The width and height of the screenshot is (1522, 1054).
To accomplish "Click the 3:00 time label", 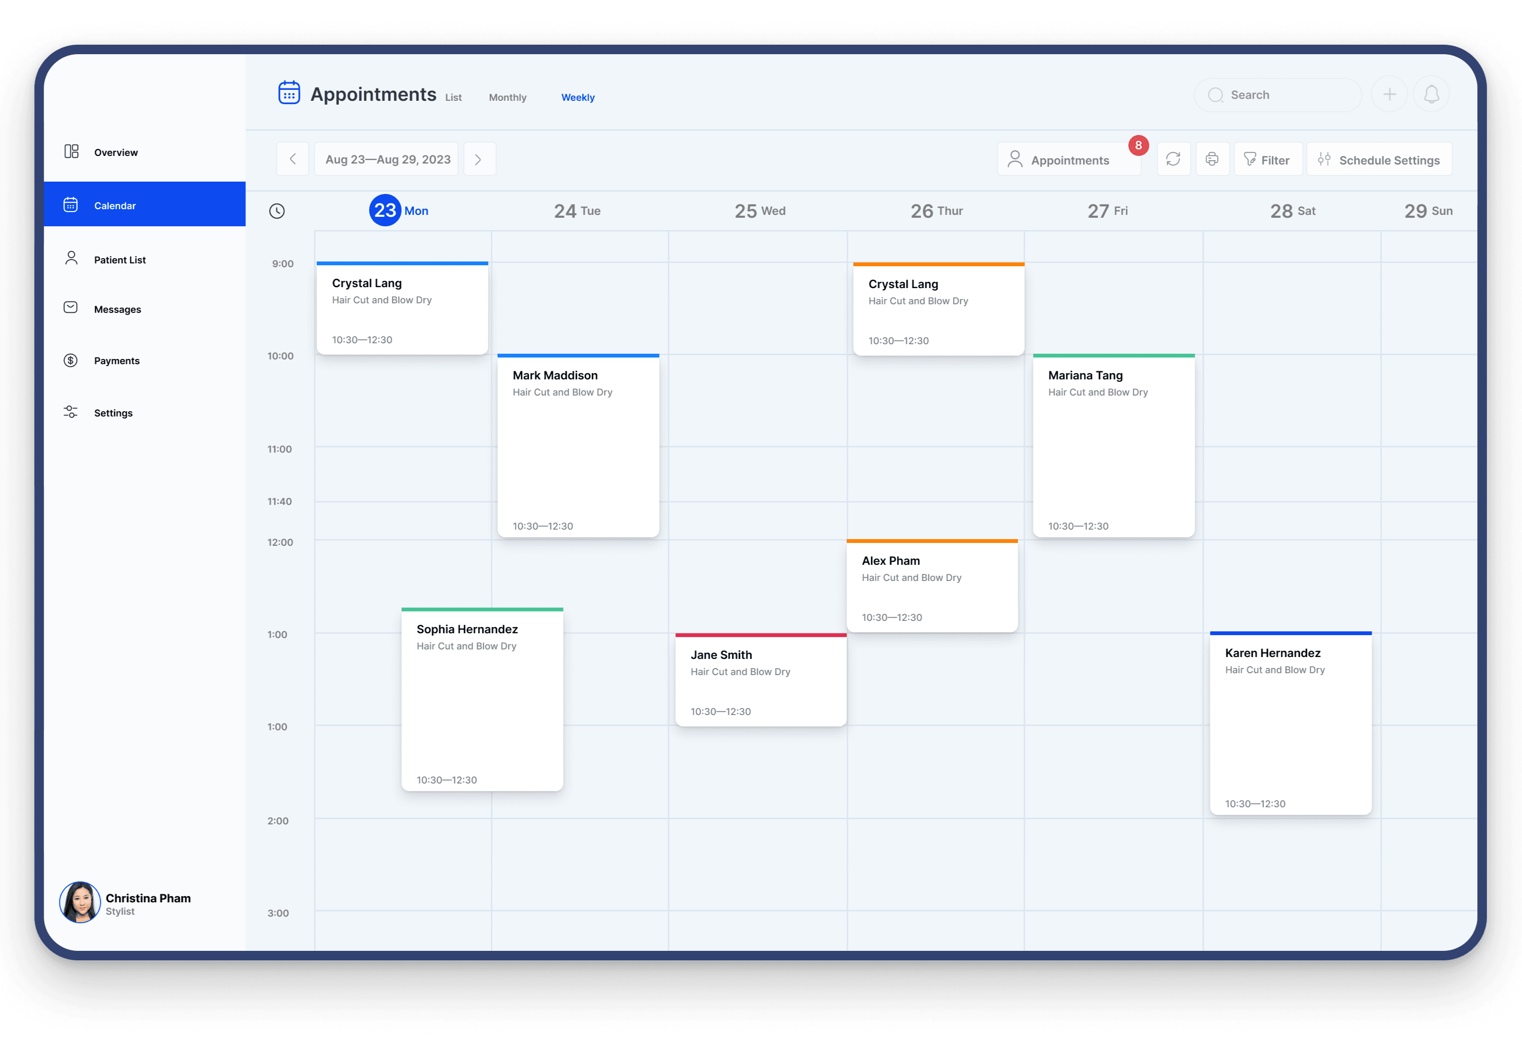I will 278,913.
